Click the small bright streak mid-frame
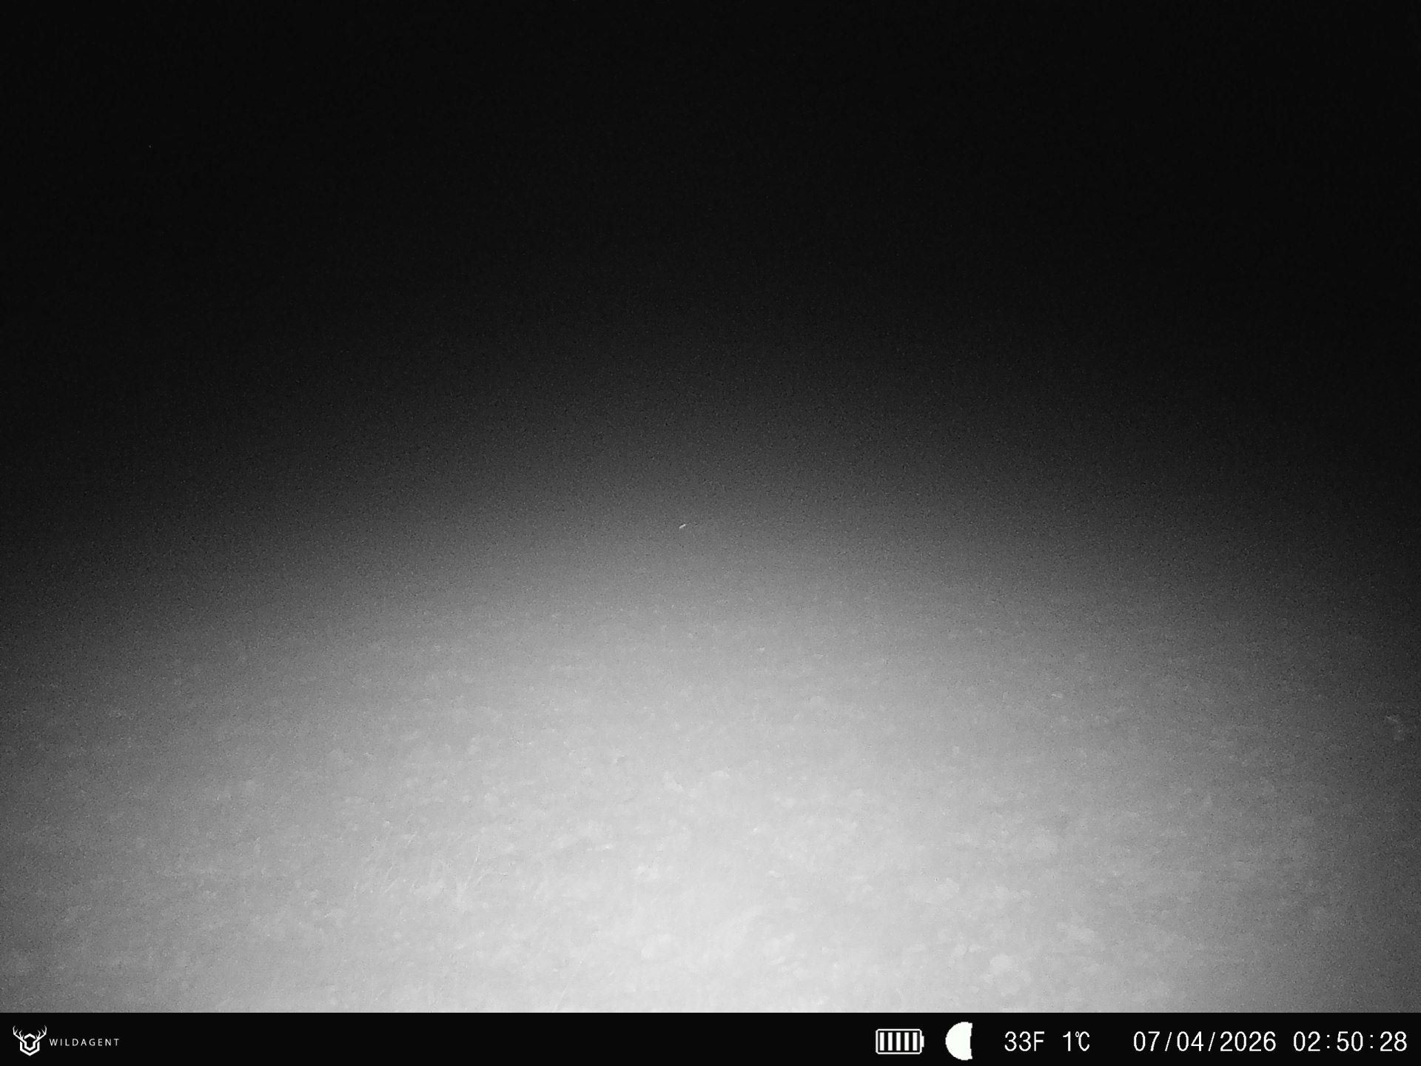 [682, 526]
